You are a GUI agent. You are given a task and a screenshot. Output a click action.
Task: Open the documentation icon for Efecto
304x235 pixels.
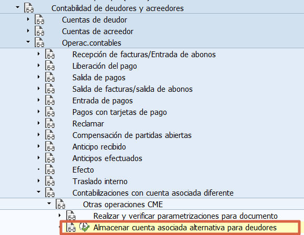50,170
